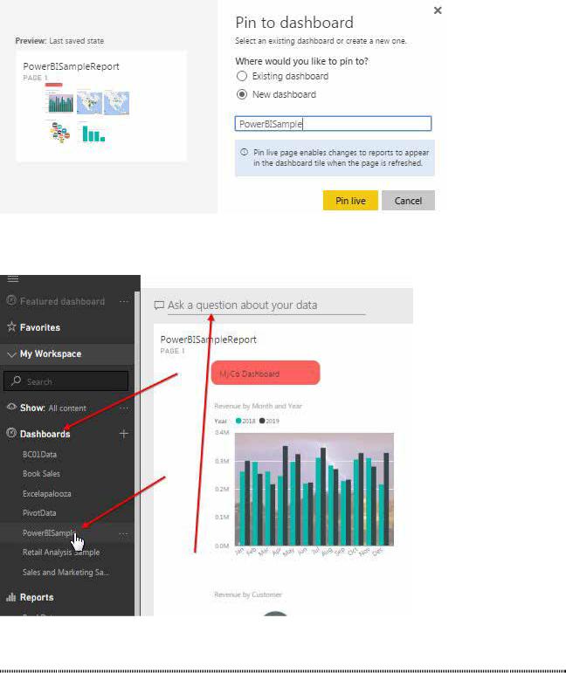Click the Featured dashboard label
This screenshot has height=673, width=566.
tap(62, 301)
